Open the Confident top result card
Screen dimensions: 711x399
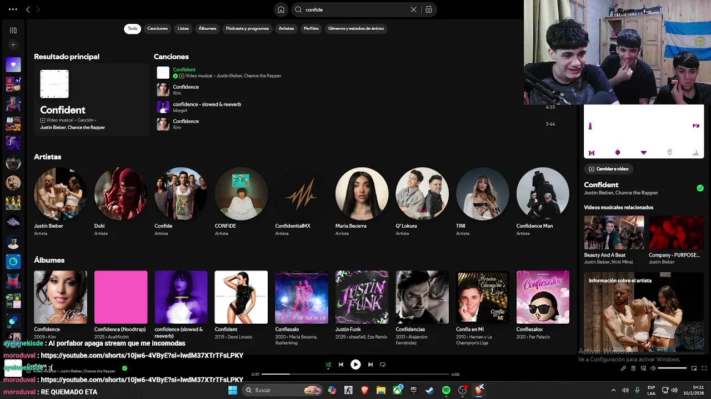point(92,100)
